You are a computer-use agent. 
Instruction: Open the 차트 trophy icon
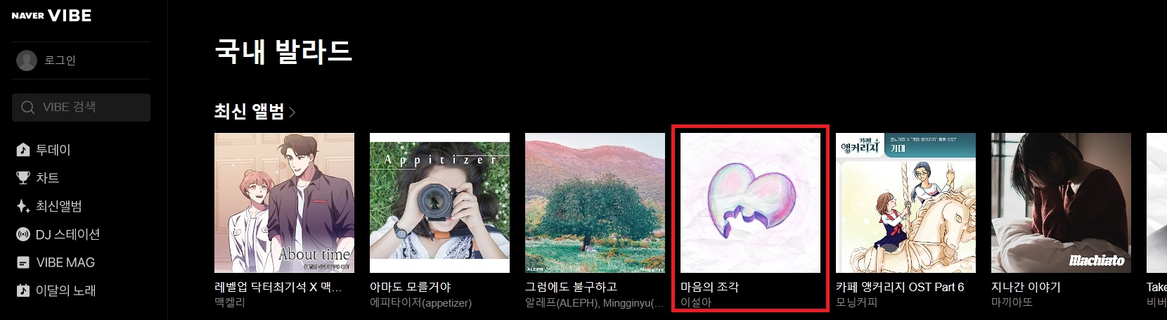click(x=23, y=178)
